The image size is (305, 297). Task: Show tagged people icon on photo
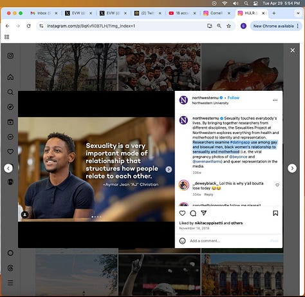coord(25,215)
